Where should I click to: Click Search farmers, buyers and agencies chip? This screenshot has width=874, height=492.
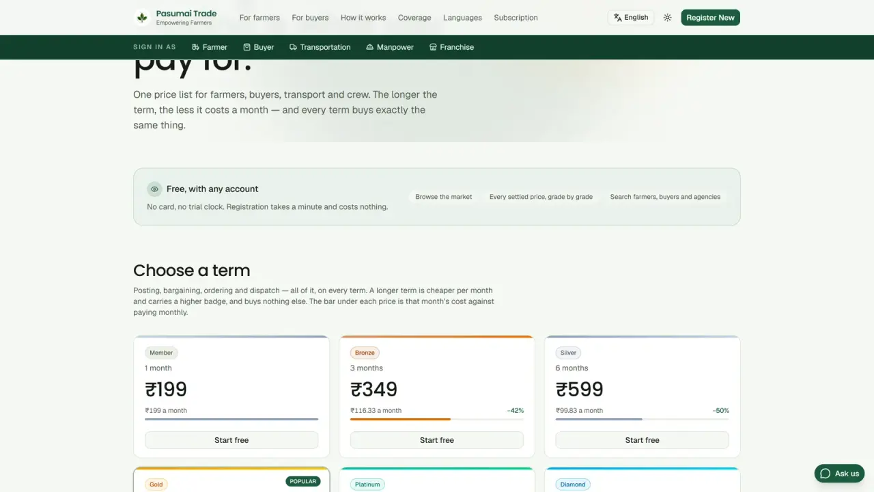(665, 197)
